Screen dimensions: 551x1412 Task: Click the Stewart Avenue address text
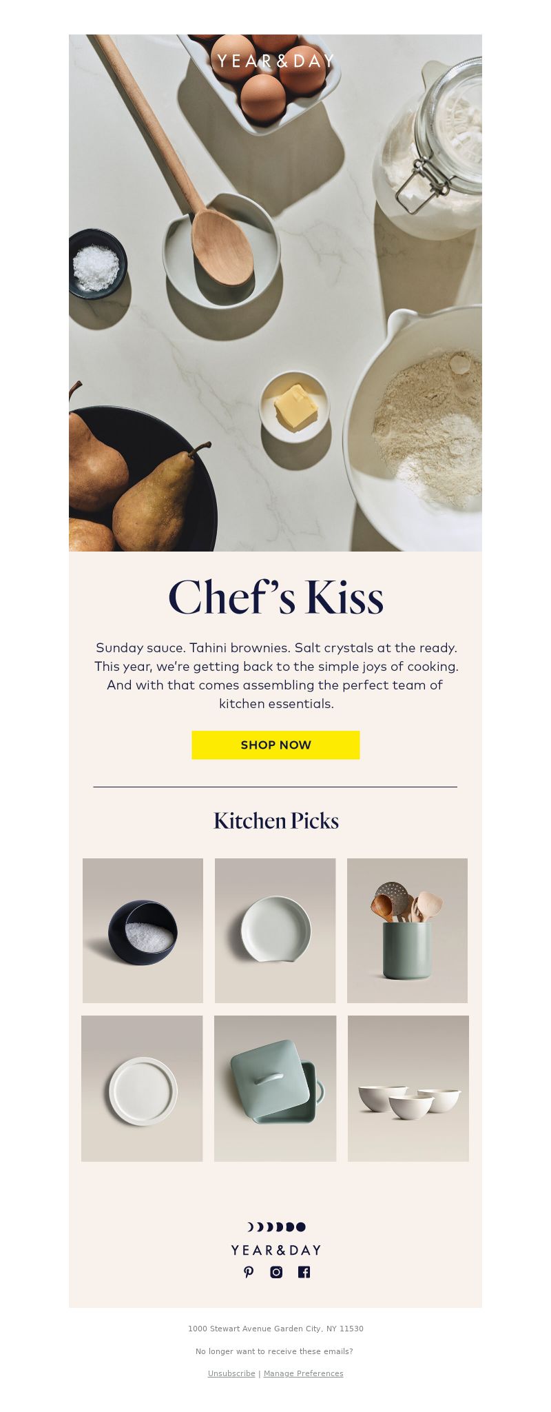(275, 1329)
